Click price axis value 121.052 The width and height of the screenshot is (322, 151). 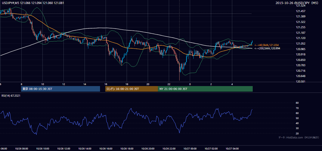tap(301, 44)
